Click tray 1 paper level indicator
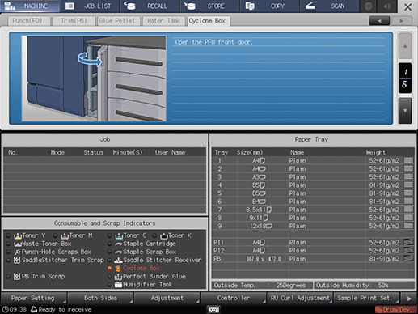 click(408, 160)
